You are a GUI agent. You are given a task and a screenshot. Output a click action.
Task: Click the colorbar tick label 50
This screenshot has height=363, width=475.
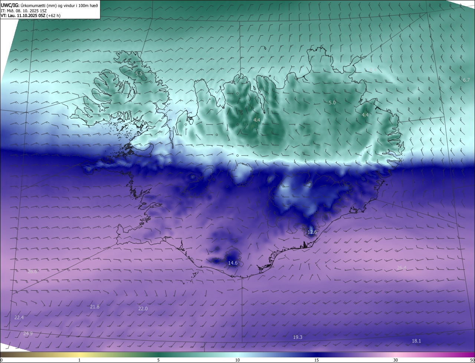click(472, 360)
